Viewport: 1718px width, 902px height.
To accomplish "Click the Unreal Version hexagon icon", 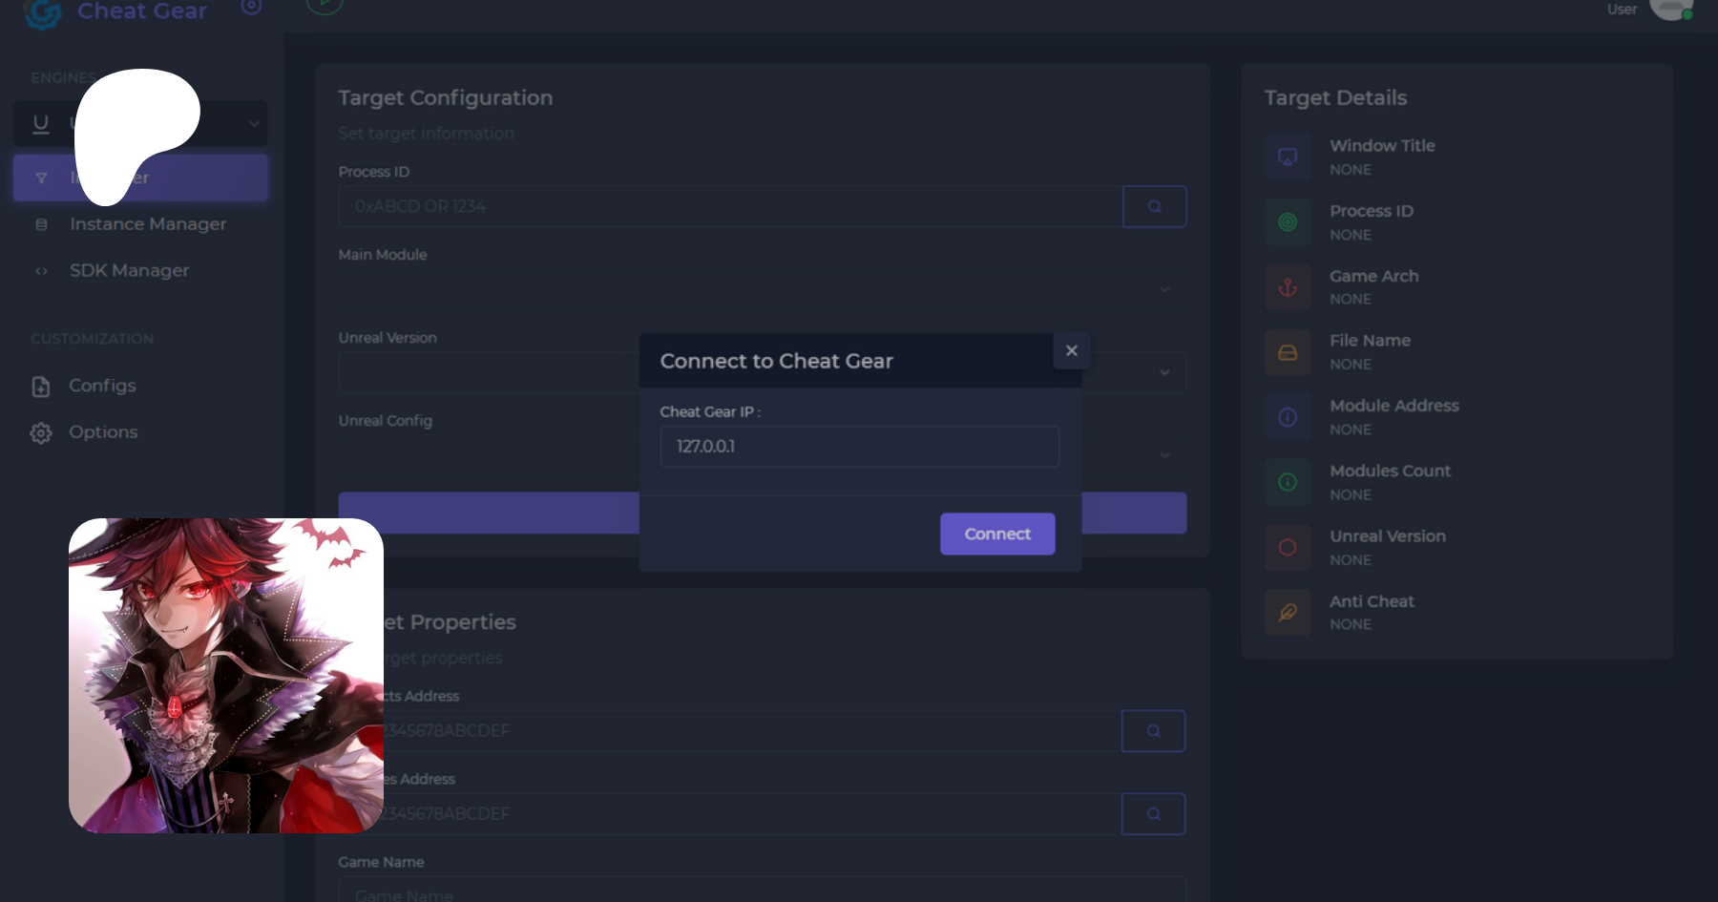I will click(1287, 548).
